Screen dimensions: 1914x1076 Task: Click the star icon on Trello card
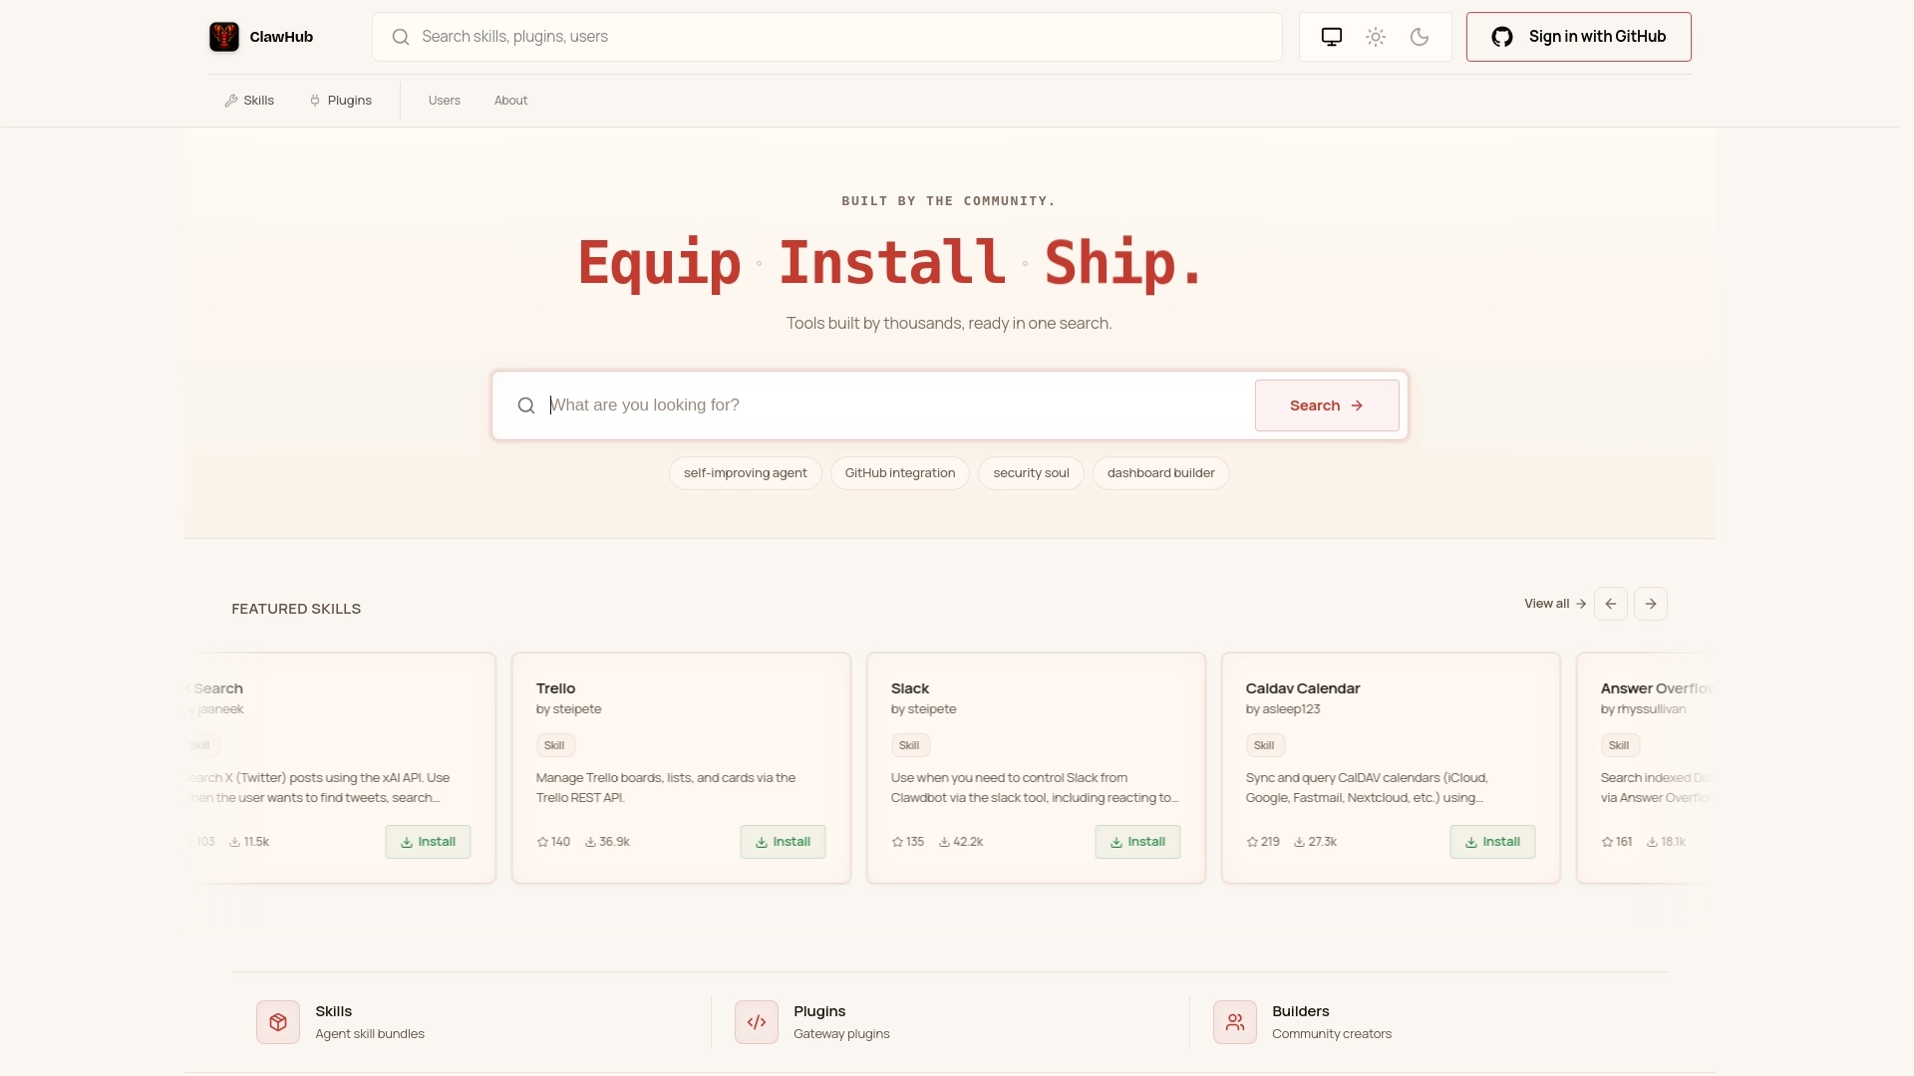point(542,842)
